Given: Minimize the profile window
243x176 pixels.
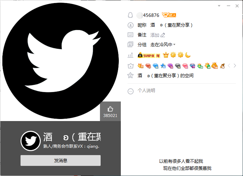Looking at the screenshot, I should point(229,6).
